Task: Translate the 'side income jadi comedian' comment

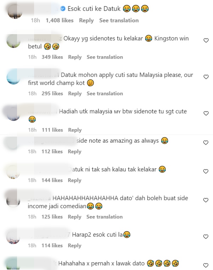Action: pos(104,217)
